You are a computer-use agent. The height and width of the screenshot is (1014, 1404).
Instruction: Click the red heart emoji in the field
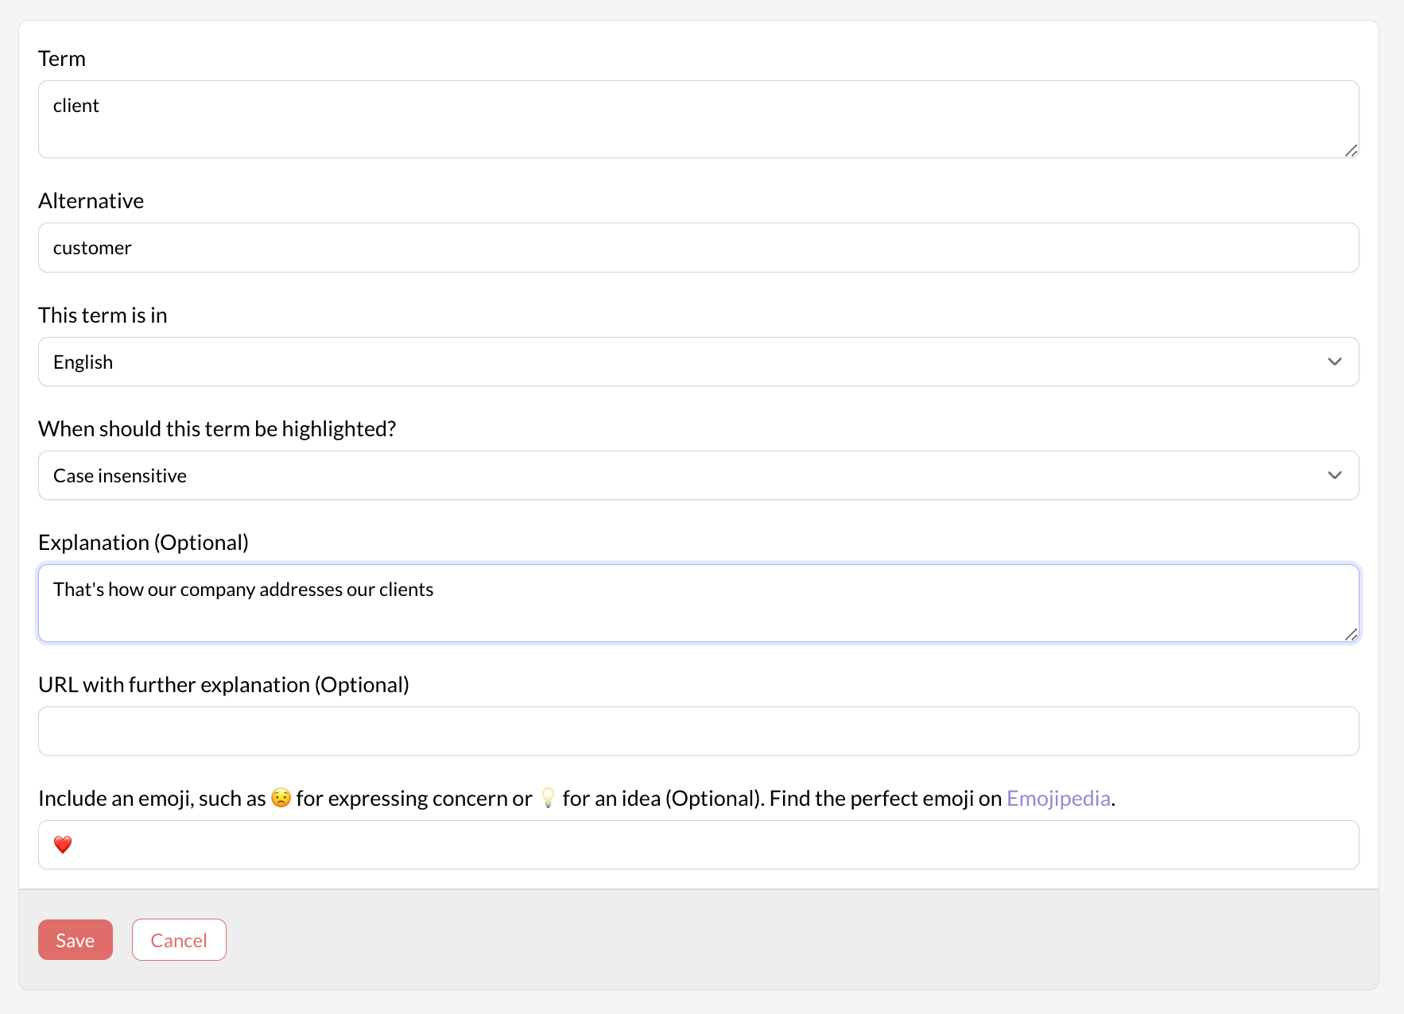pos(64,845)
